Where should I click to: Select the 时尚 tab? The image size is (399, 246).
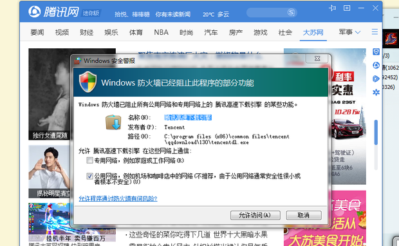[x=186, y=32]
